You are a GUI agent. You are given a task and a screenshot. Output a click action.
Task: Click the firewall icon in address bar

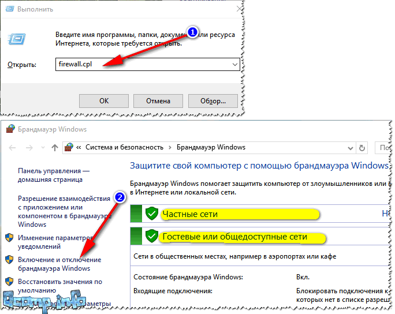click(x=69, y=147)
